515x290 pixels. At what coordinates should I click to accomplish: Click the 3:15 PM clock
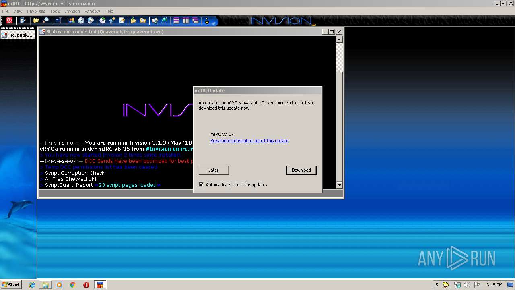[x=494, y=285]
